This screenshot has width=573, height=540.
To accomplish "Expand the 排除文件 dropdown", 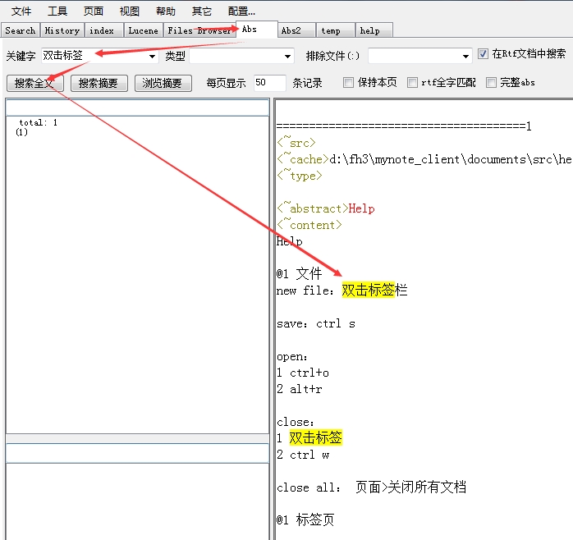I will [465, 56].
